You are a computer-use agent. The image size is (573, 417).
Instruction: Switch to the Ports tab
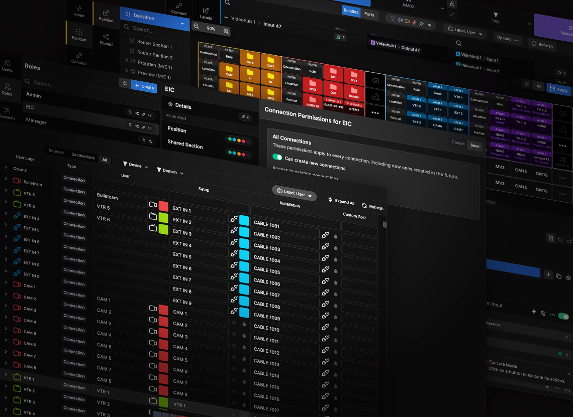[x=369, y=15]
